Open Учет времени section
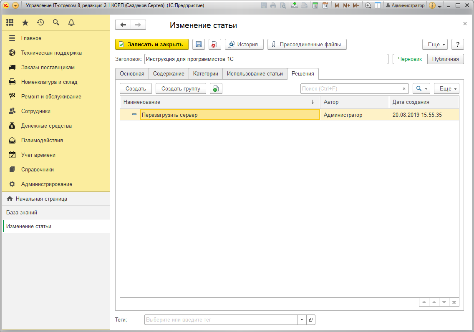The height and width of the screenshot is (332, 474). 56,155
